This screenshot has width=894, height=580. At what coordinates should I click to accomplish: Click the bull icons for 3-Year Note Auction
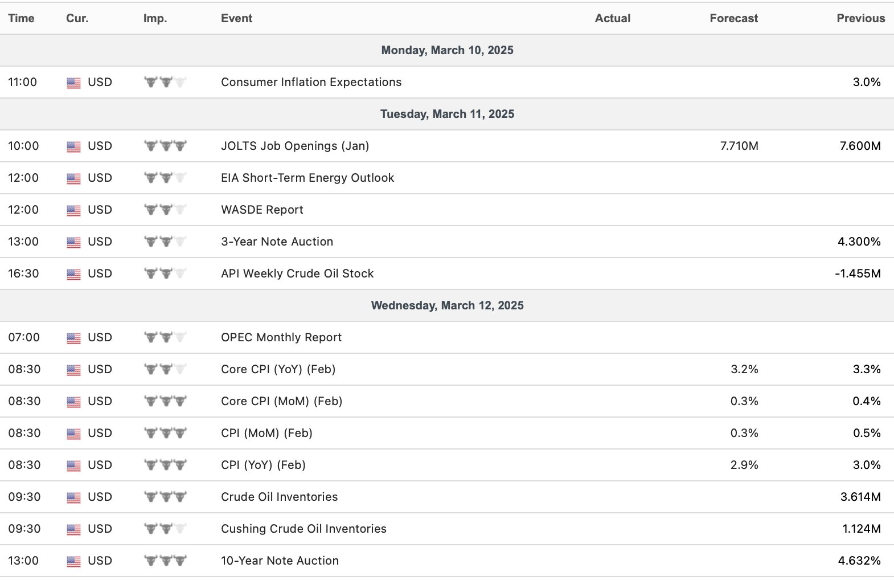coord(165,242)
